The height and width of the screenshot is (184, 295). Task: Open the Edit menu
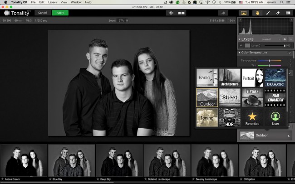coord(42,2)
